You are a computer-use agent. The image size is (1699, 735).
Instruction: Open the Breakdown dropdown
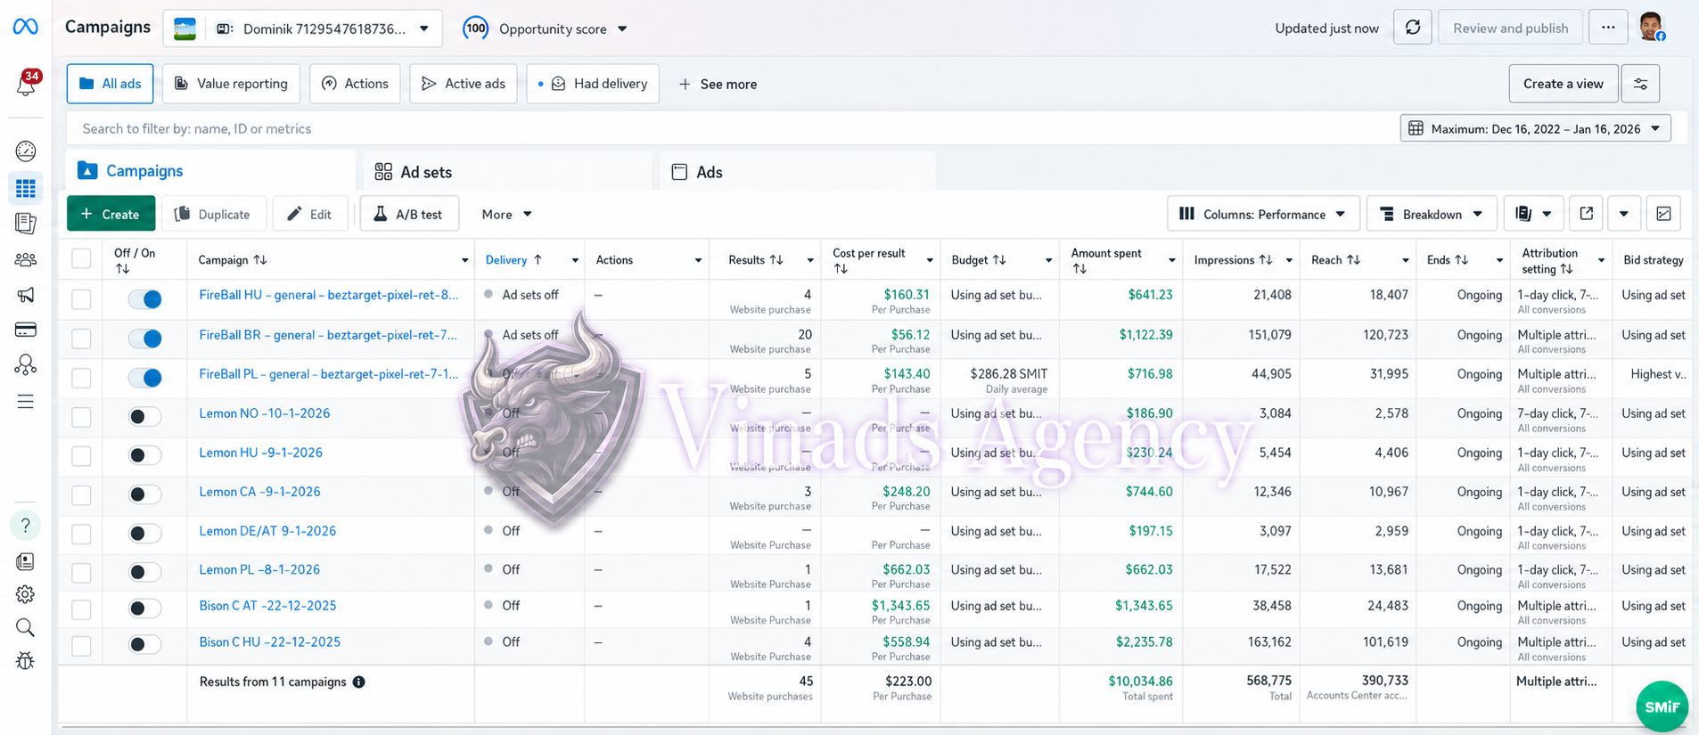(1432, 214)
